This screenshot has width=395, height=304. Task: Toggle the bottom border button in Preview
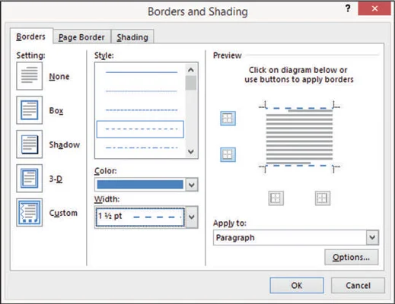(x=228, y=154)
